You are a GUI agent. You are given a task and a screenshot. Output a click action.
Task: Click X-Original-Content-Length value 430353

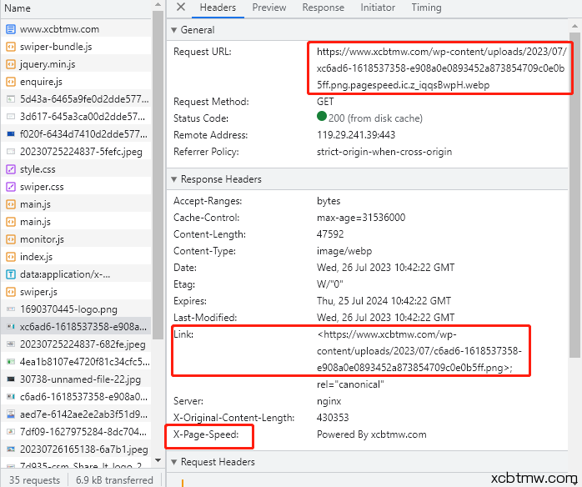(333, 418)
